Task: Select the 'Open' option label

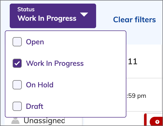Action: 35,42
